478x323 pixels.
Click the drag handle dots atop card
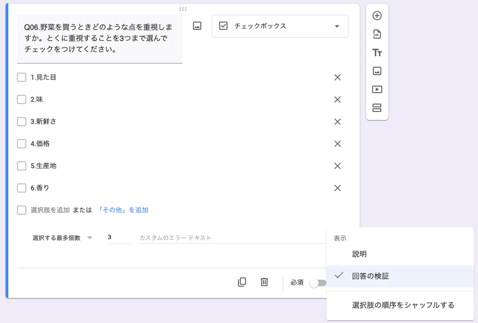[x=183, y=9]
